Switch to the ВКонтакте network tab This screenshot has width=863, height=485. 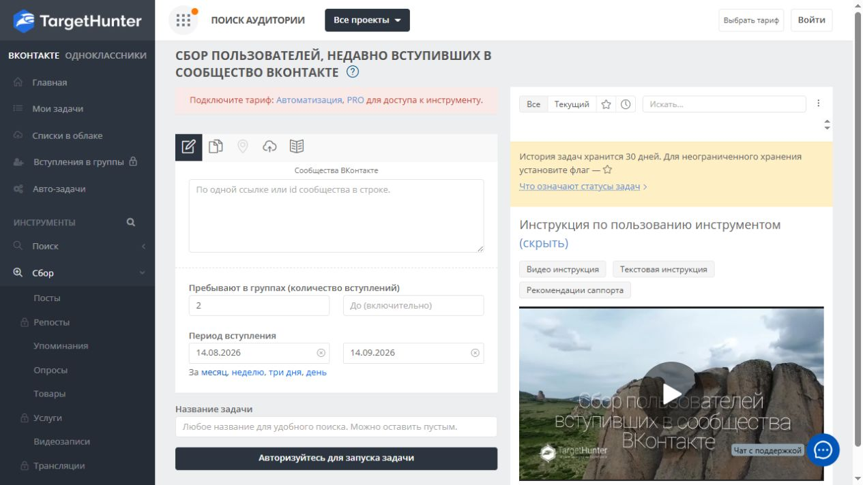[34, 55]
